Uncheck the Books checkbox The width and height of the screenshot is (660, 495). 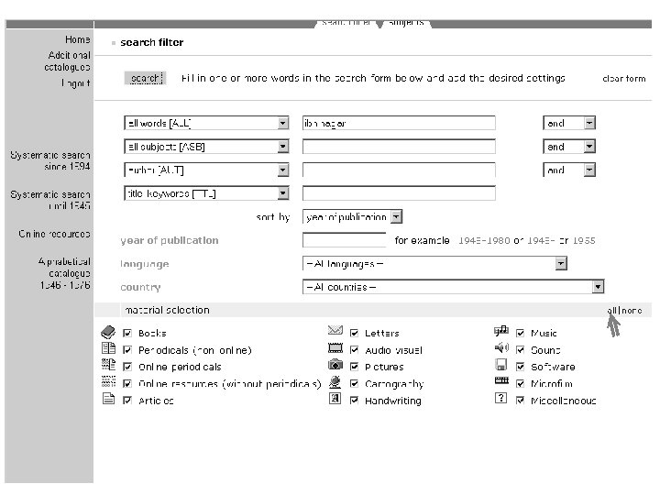click(127, 334)
